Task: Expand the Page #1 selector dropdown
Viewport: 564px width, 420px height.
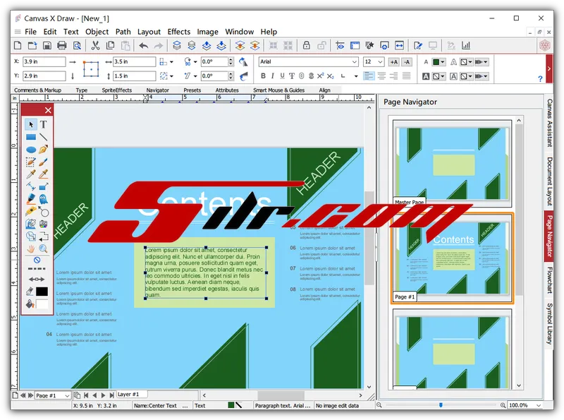Action: click(x=67, y=395)
